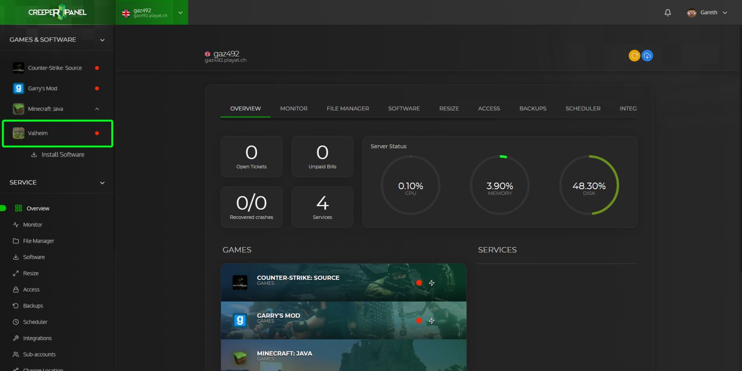Open the Unpaid Bills card
The width and height of the screenshot is (742, 371).
coord(322,157)
